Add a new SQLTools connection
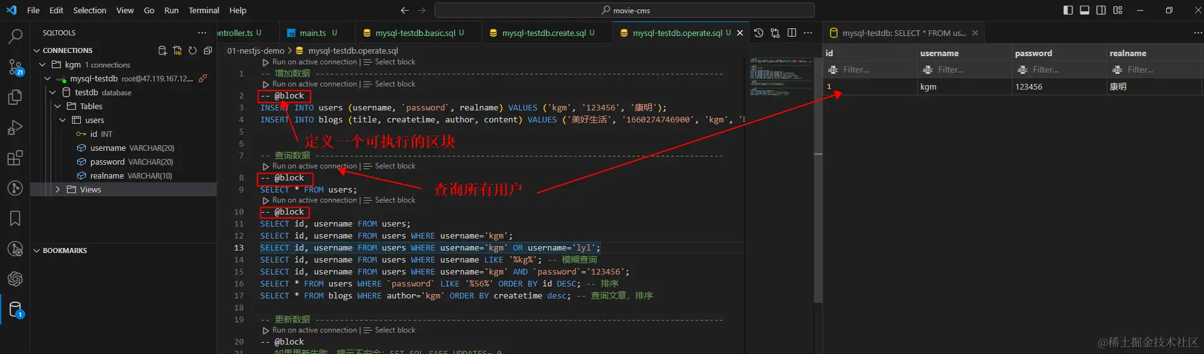 (162, 50)
